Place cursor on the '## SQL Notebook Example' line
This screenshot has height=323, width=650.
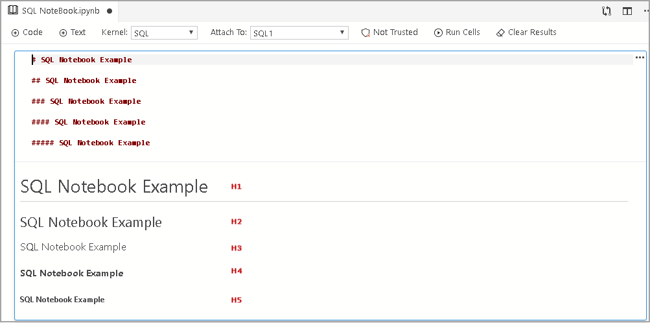point(84,81)
